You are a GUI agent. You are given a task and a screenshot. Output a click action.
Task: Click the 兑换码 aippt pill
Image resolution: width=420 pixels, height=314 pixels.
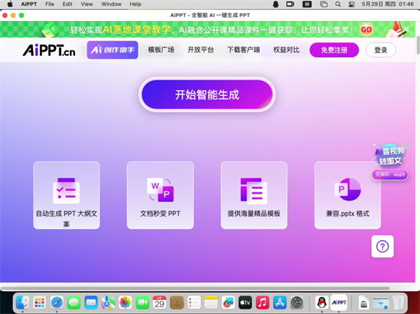pyautogui.click(x=390, y=175)
